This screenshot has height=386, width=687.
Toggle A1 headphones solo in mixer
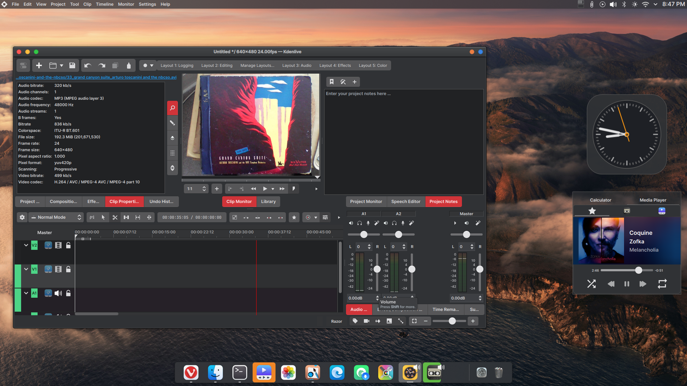coord(360,223)
